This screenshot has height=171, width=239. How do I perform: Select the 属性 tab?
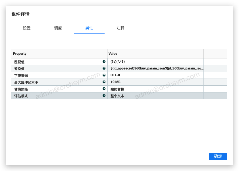(x=89, y=28)
